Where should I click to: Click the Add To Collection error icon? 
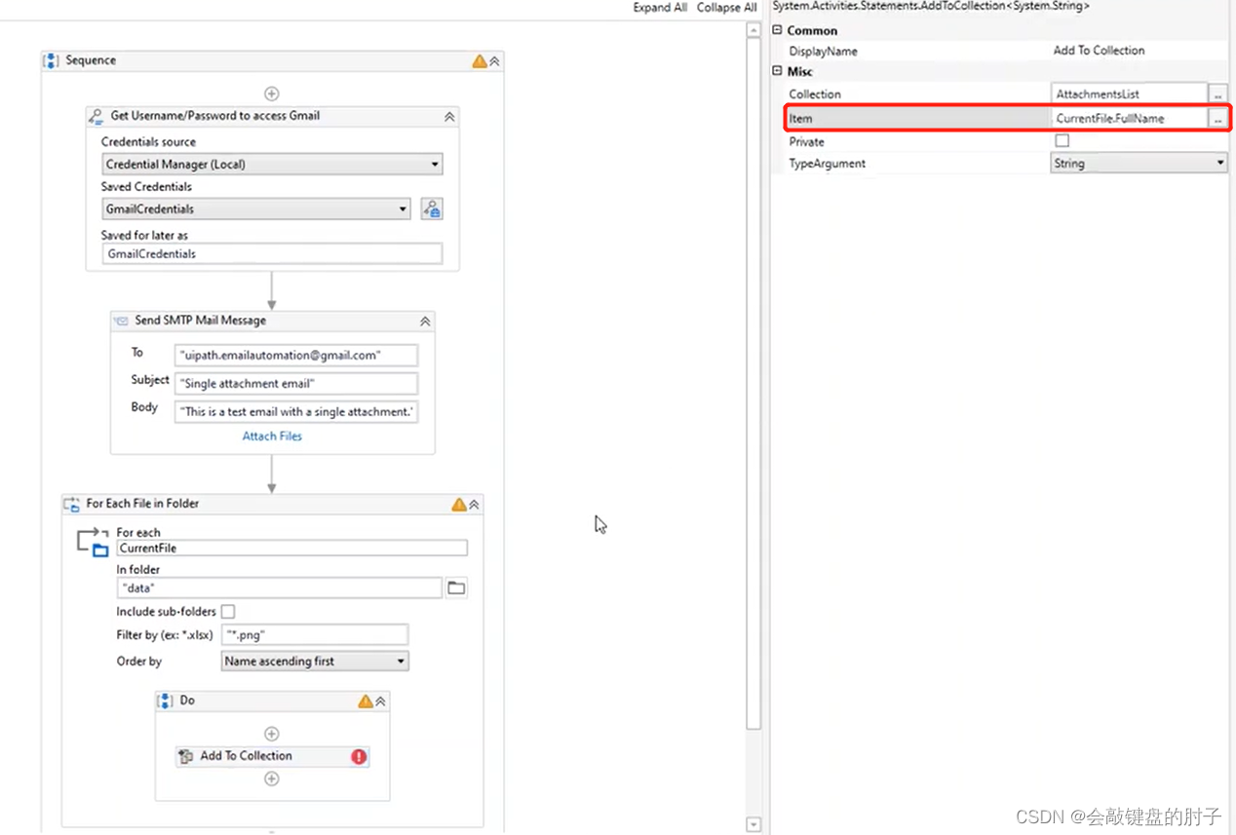[x=359, y=756]
